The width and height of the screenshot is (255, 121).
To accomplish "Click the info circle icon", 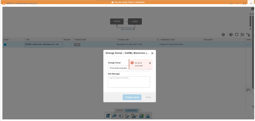I will coord(253,9).
